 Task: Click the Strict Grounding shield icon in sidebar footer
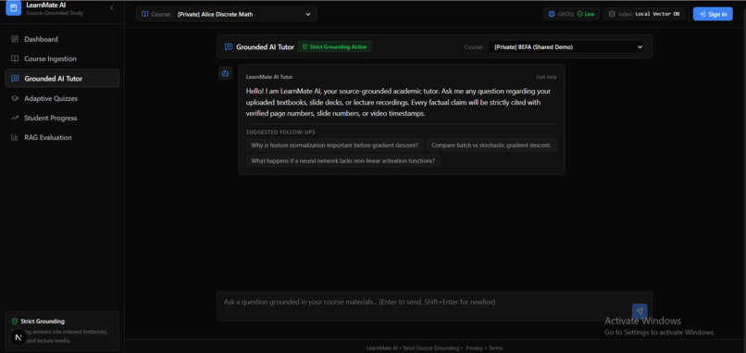tap(15, 321)
